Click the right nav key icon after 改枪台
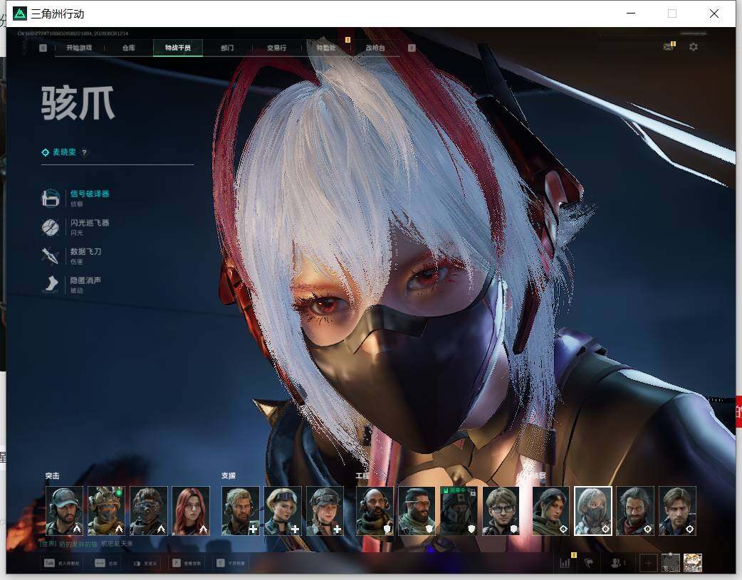This screenshot has height=580, width=742. click(x=412, y=48)
